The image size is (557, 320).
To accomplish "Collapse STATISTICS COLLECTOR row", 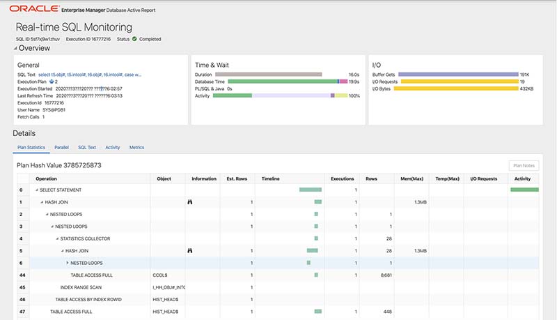I will 57,238.
